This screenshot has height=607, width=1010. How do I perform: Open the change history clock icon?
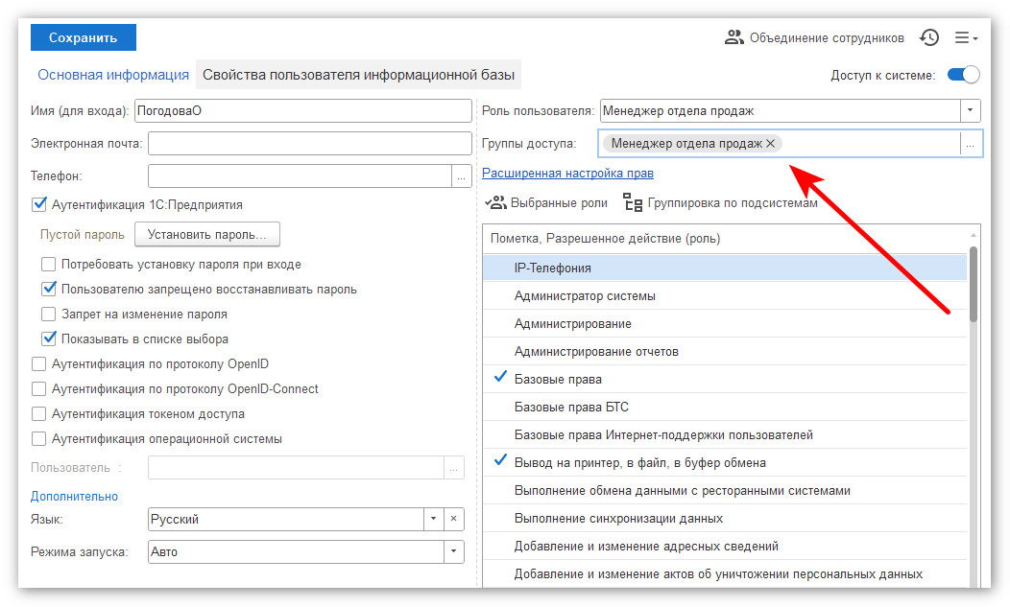[x=928, y=38]
